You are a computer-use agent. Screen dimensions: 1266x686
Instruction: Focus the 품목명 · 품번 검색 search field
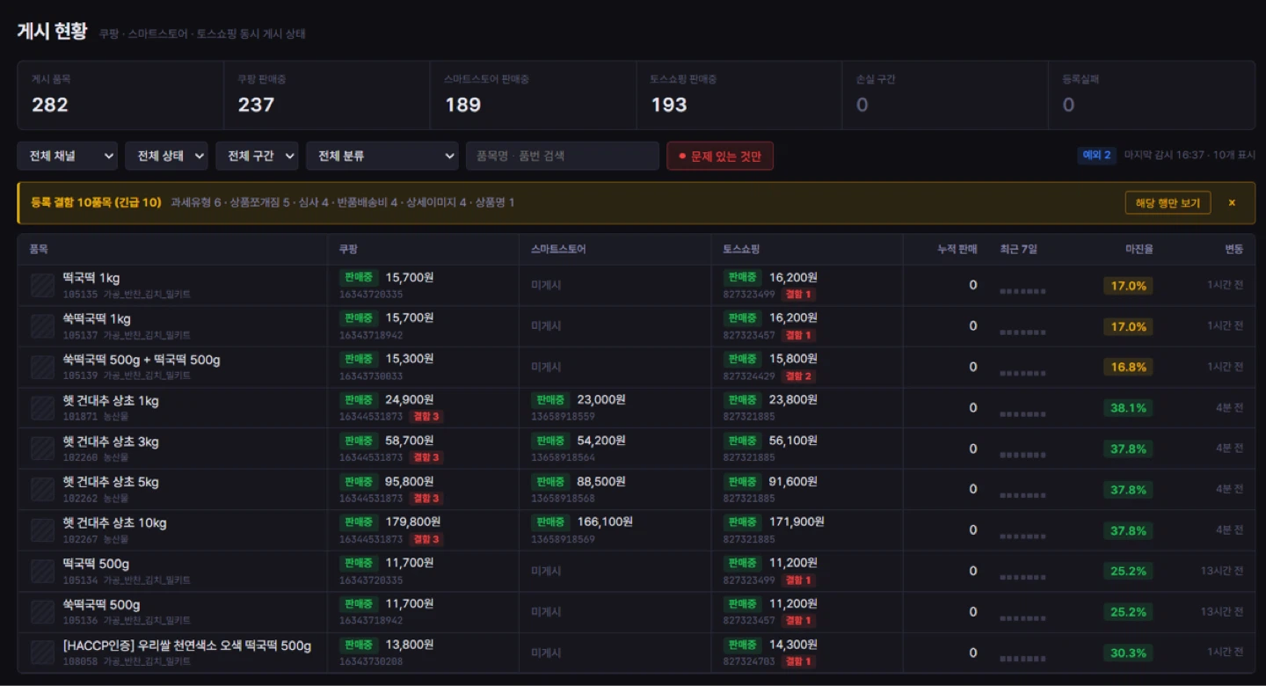(563, 156)
